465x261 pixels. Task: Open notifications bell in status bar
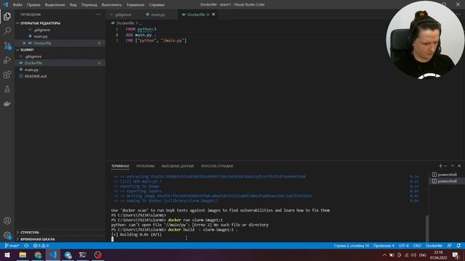tap(458, 246)
